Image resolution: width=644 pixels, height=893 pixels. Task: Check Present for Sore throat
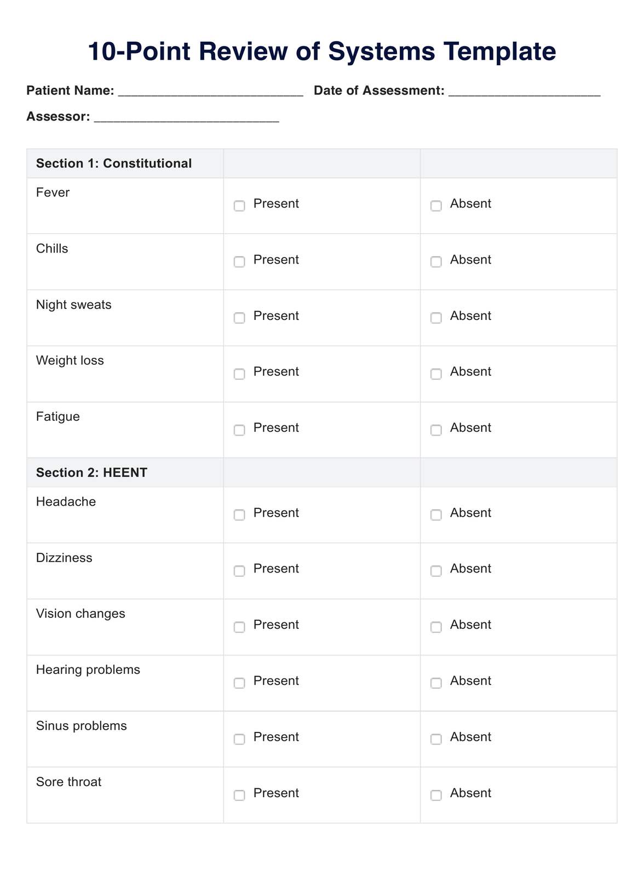click(x=239, y=795)
